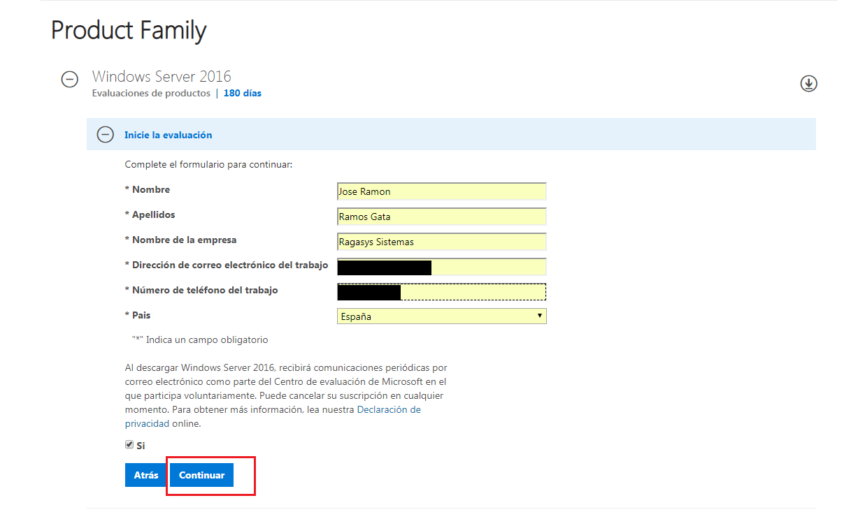Click the Indica un campo obligatorio note
This screenshot has width=858, height=519.
click(x=200, y=340)
